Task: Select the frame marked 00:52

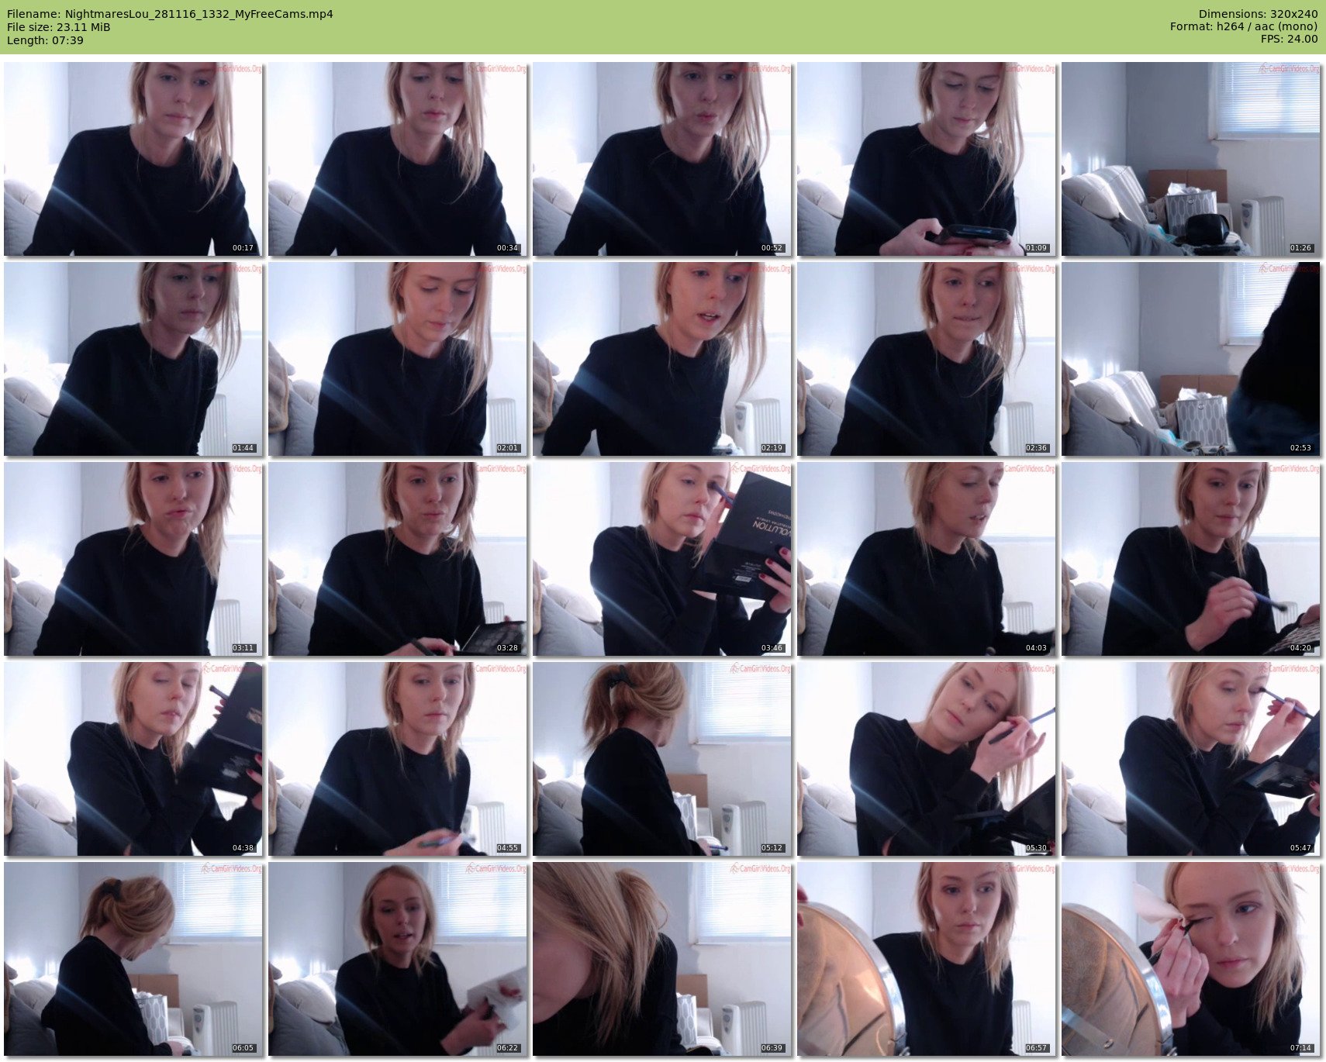Action: pyautogui.click(x=661, y=159)
